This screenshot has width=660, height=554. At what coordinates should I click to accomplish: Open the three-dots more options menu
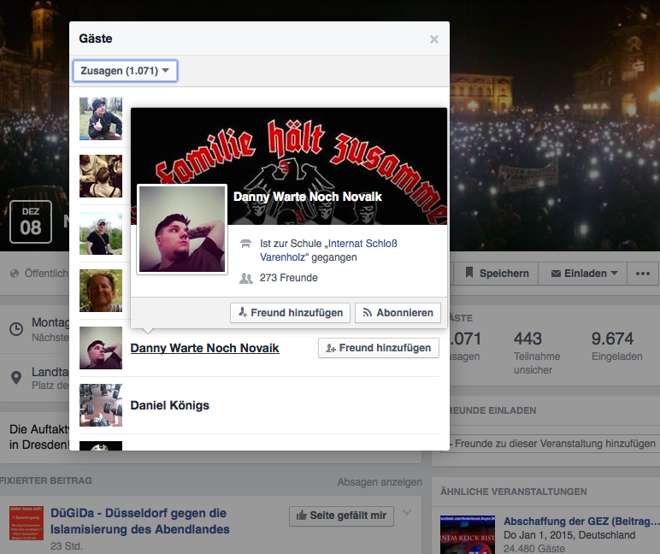pyautogui.click(x=641, y=274)
